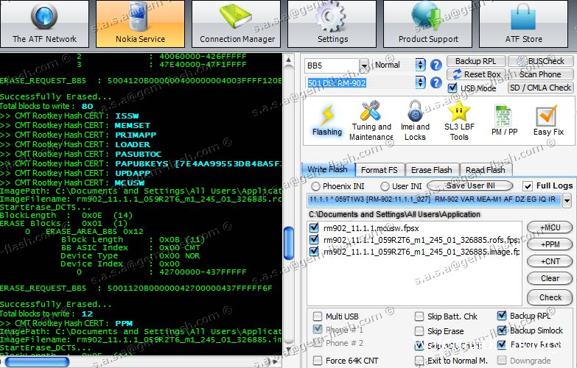Viewport: 577px width, 368px height.
Task: Toggle the Factory Reset checkbox
Action: pyautogui.click(x=502, y=344)
